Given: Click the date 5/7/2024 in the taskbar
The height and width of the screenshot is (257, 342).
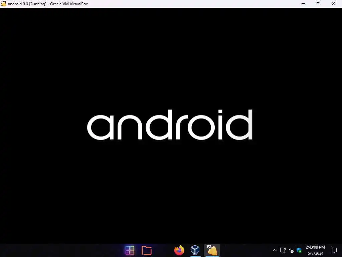Looking at the screenshot, I should [x=316, y=253].
